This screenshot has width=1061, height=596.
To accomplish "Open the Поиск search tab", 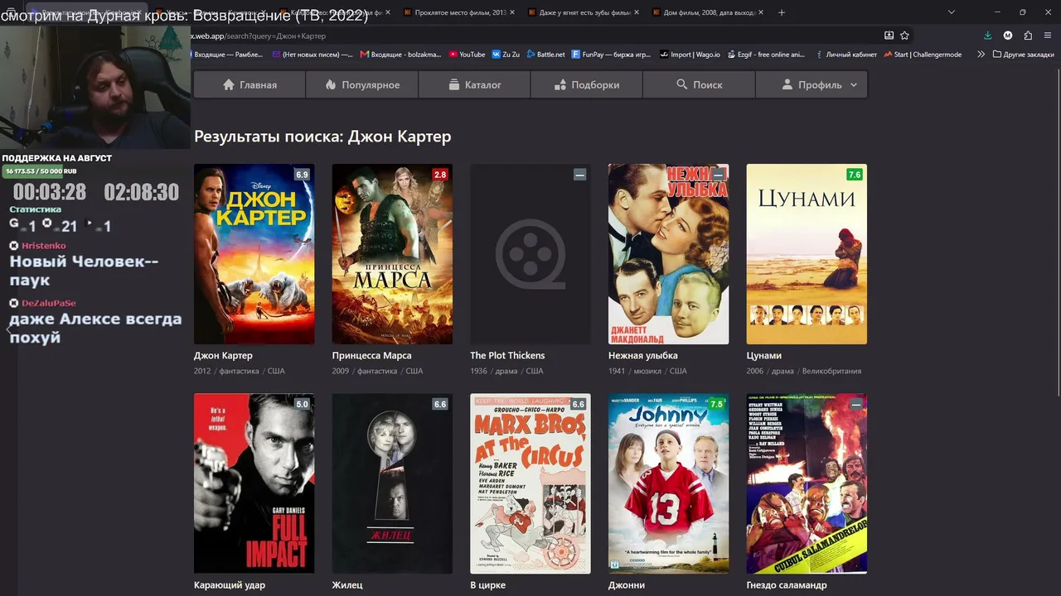I will point(700,84).
